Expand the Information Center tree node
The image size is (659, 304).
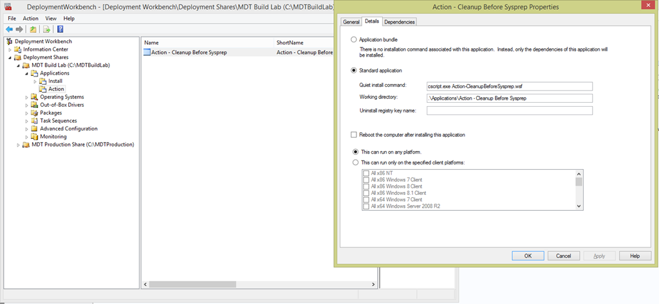point(10,49)
